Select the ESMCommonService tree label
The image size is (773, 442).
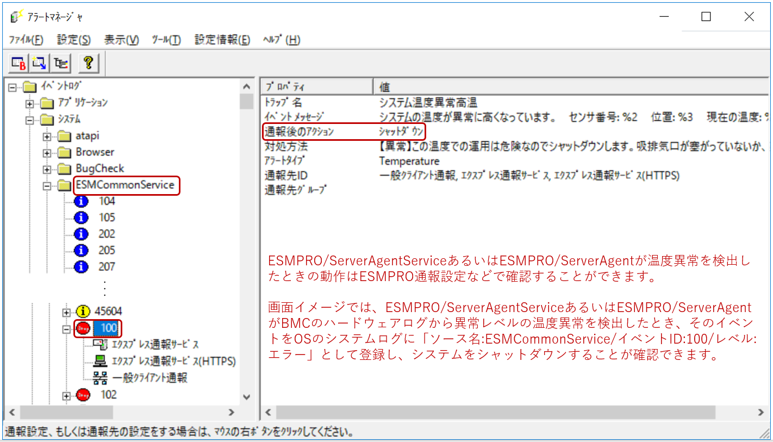tap(125, 185)
